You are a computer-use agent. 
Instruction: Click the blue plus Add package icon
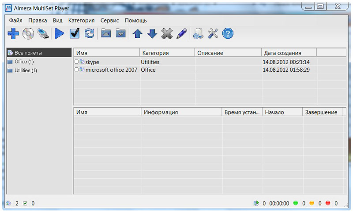[13, 34]
